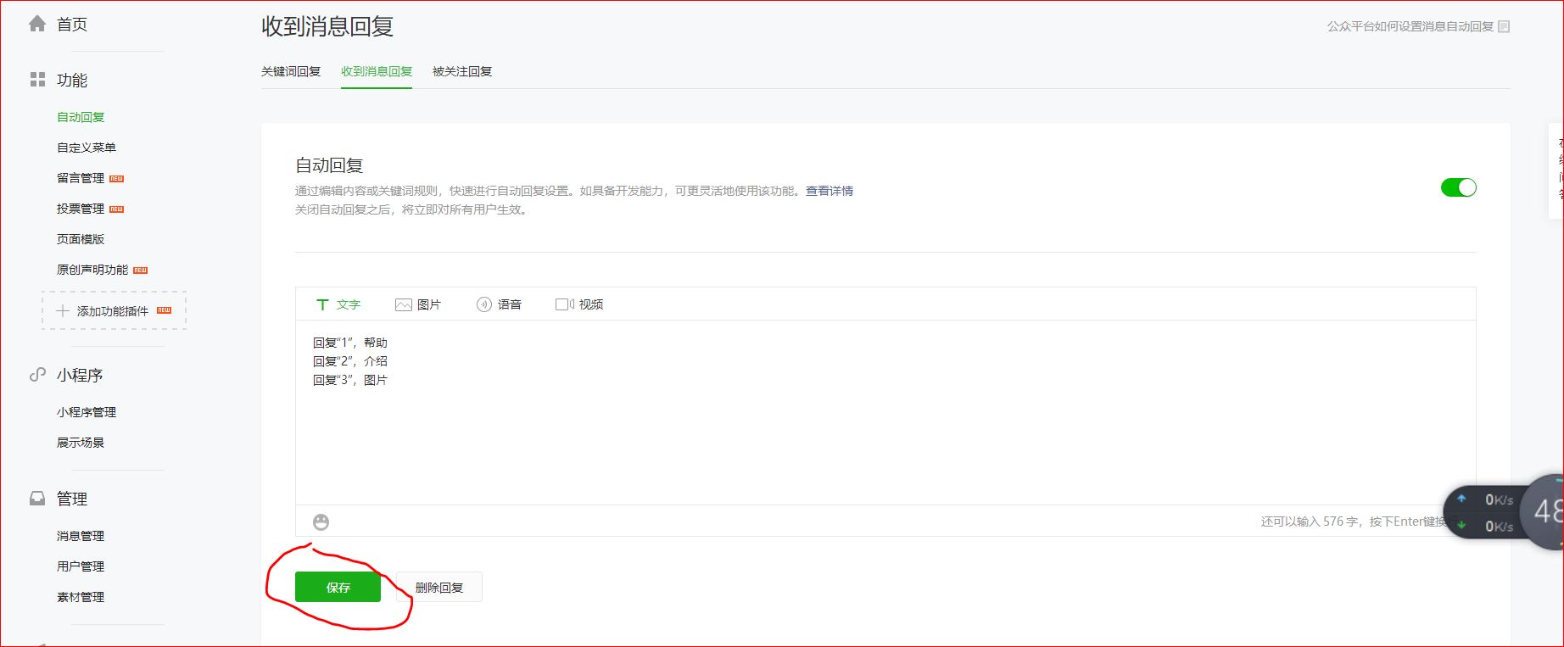Open 自定义菜单 in the sidebar
The height and width of the screenshot is (647, 1564).
coord(87,148)
